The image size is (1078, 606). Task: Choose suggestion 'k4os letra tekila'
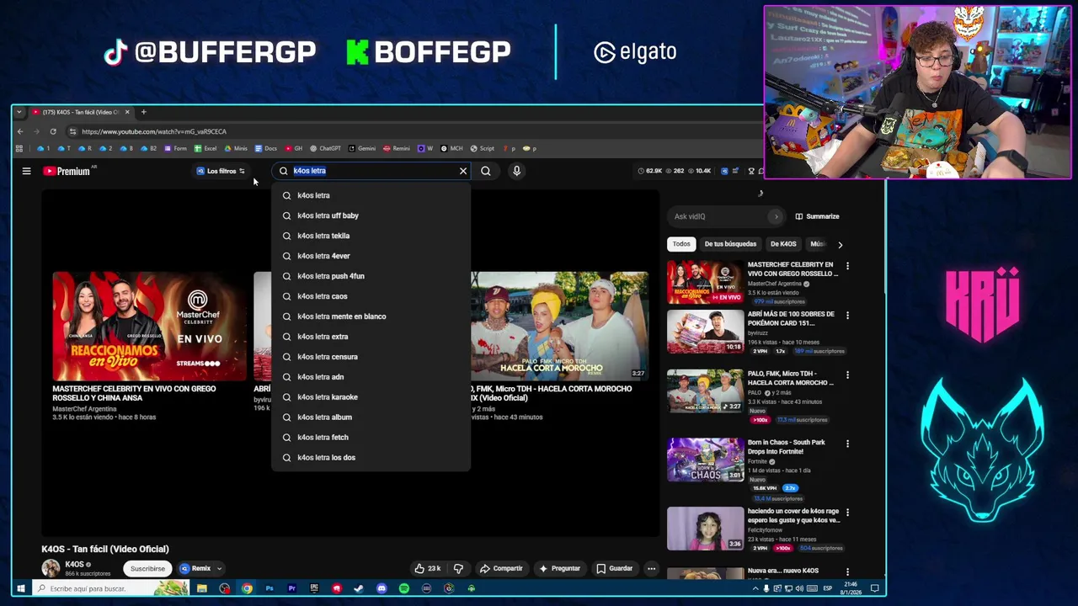[x=371, y=236]
